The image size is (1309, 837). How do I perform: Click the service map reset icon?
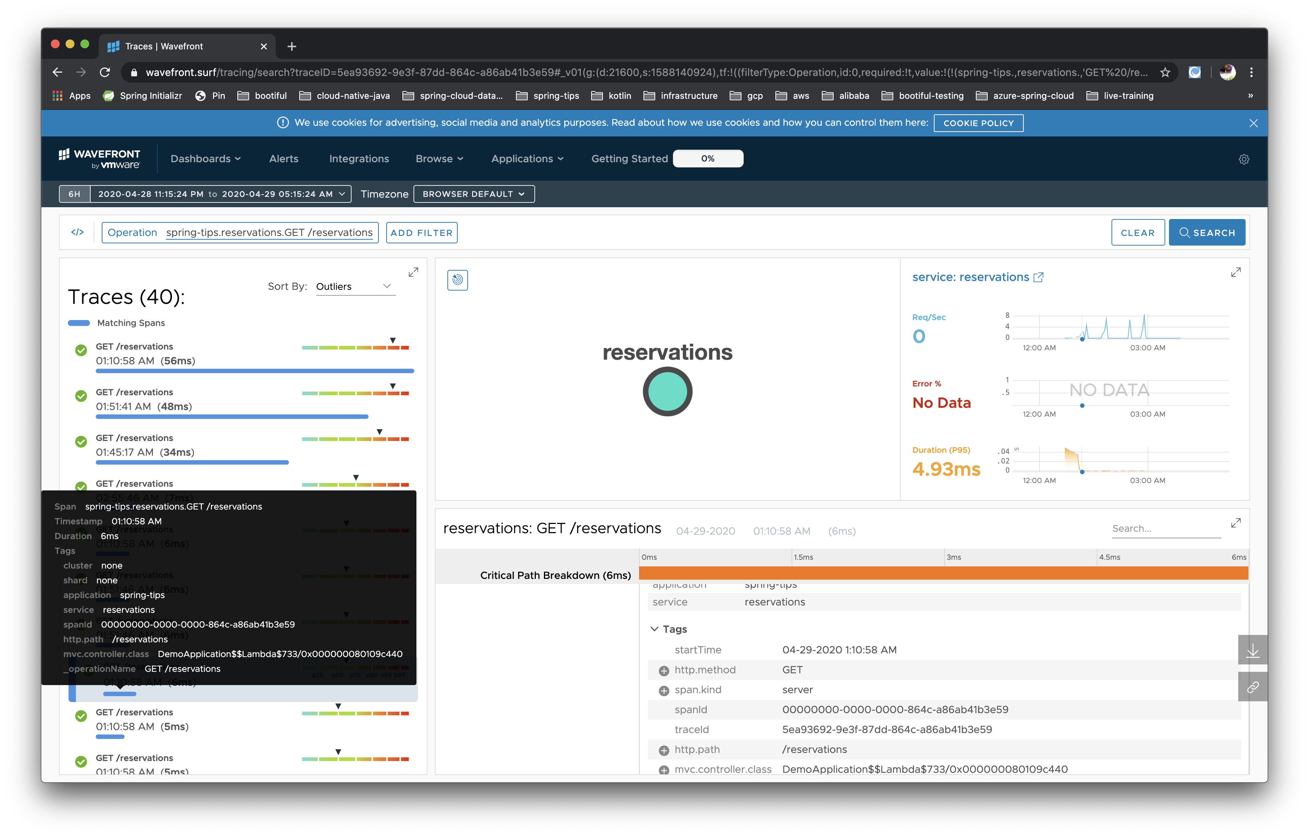(x=457, y=279)
